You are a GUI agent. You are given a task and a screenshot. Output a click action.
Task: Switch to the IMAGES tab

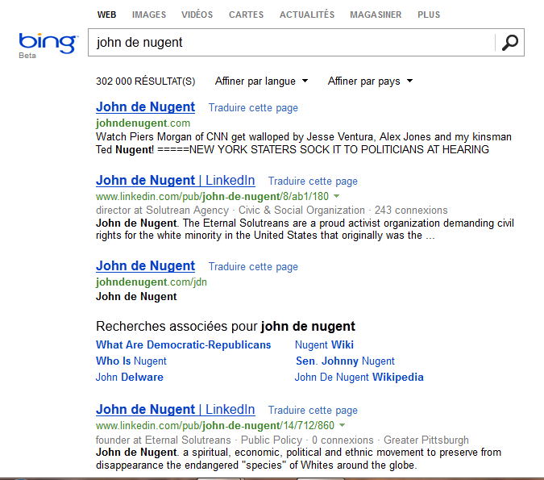point(149,15)
